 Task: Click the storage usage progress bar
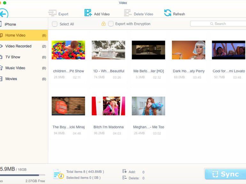(x=22, y=175)
